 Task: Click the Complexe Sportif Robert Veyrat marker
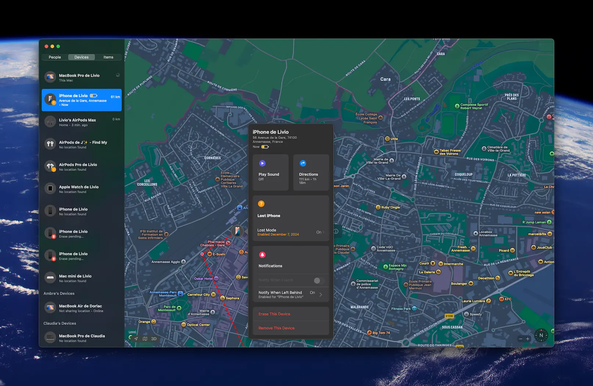pyautogui.click(x=457, y=106)
